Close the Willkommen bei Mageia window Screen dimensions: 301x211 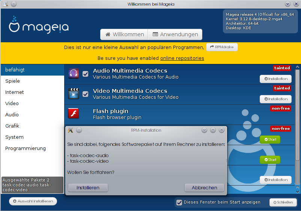point(296,4)
